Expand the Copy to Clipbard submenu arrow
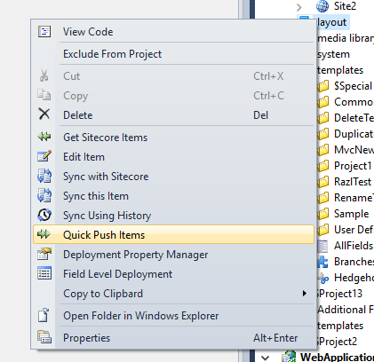Screen dimensions: 374x362 304,293
